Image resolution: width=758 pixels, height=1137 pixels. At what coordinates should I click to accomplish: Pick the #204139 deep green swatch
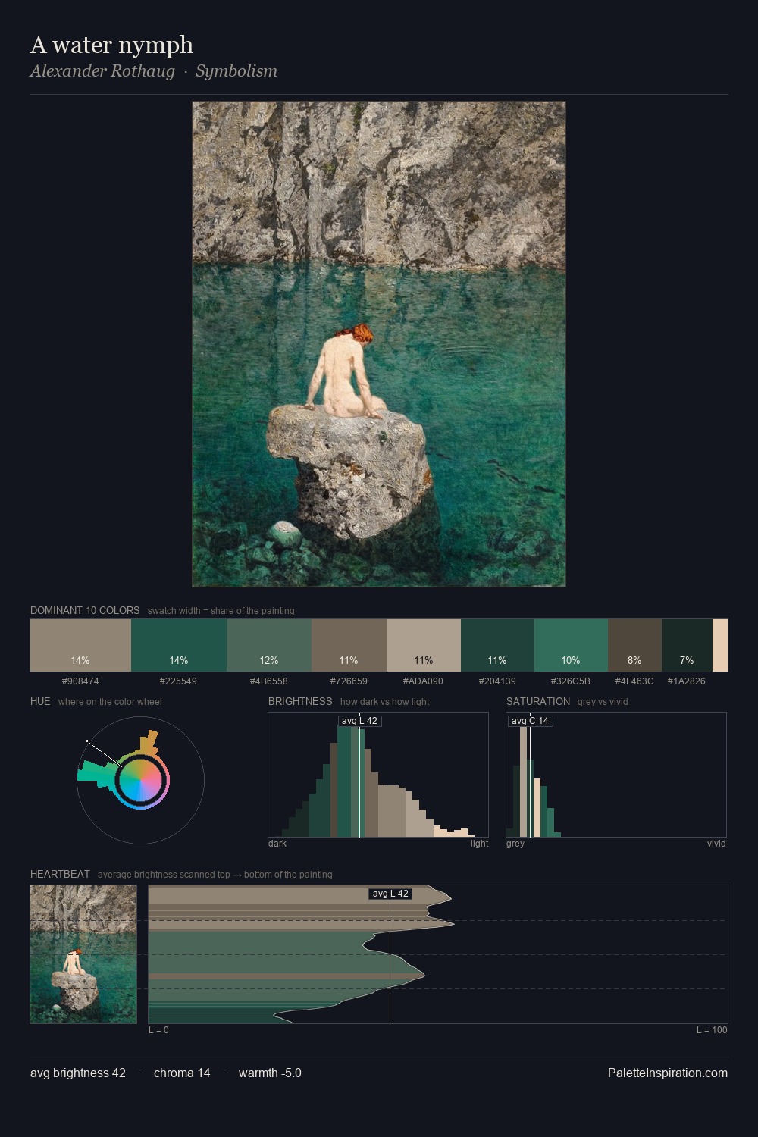pyautogui.click(x=497, y=645)
